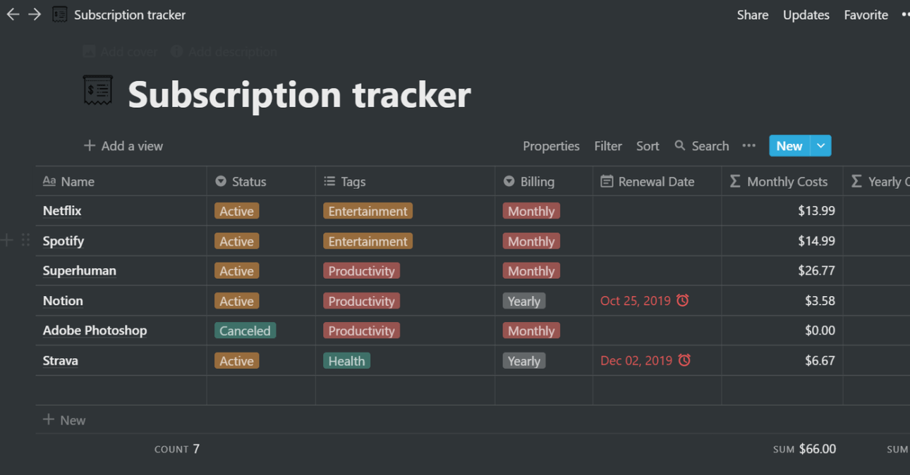The width and height of the screenshot is (910, 475).
Task: Click alarm reminder icon on Notion renewal date
Action: point(683,301)
